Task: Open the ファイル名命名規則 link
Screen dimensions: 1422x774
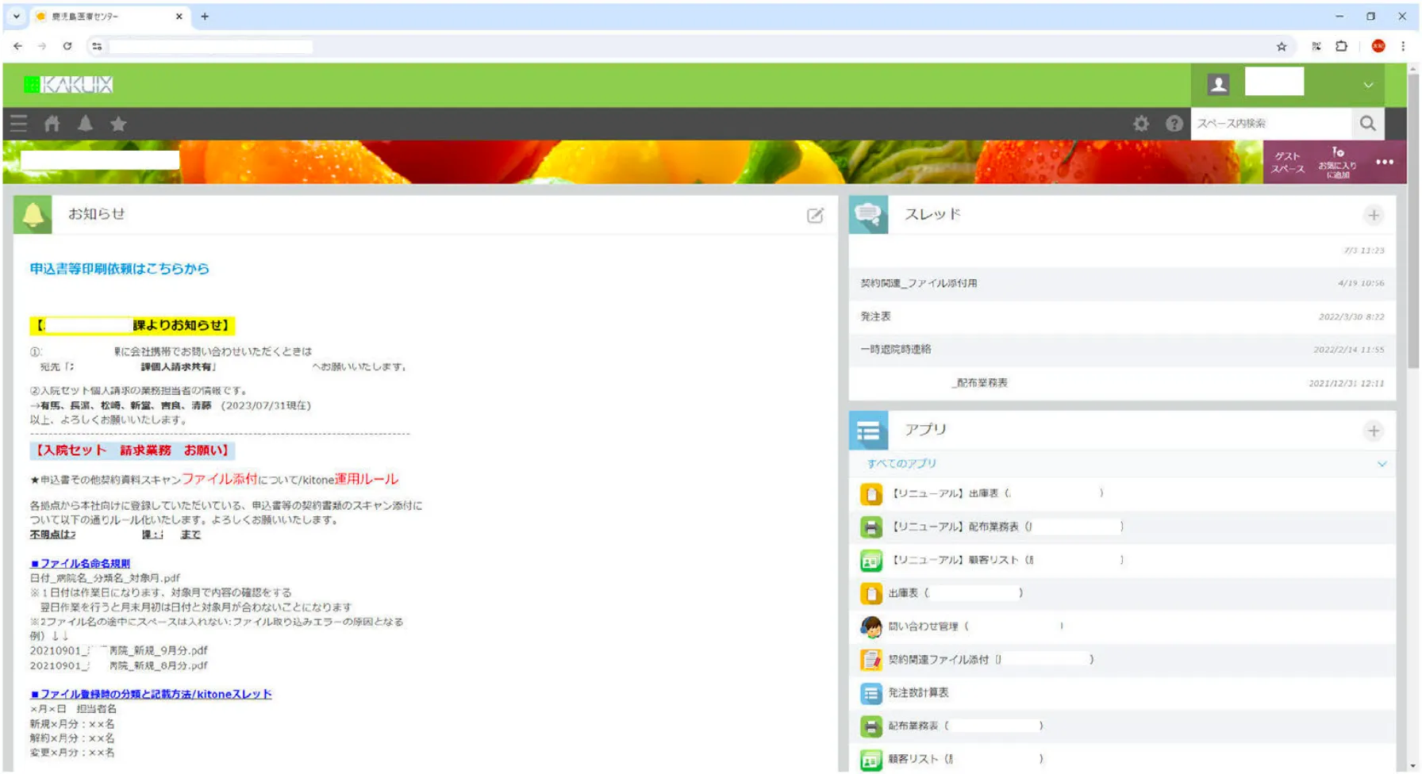Action: [x=80, y=563]
